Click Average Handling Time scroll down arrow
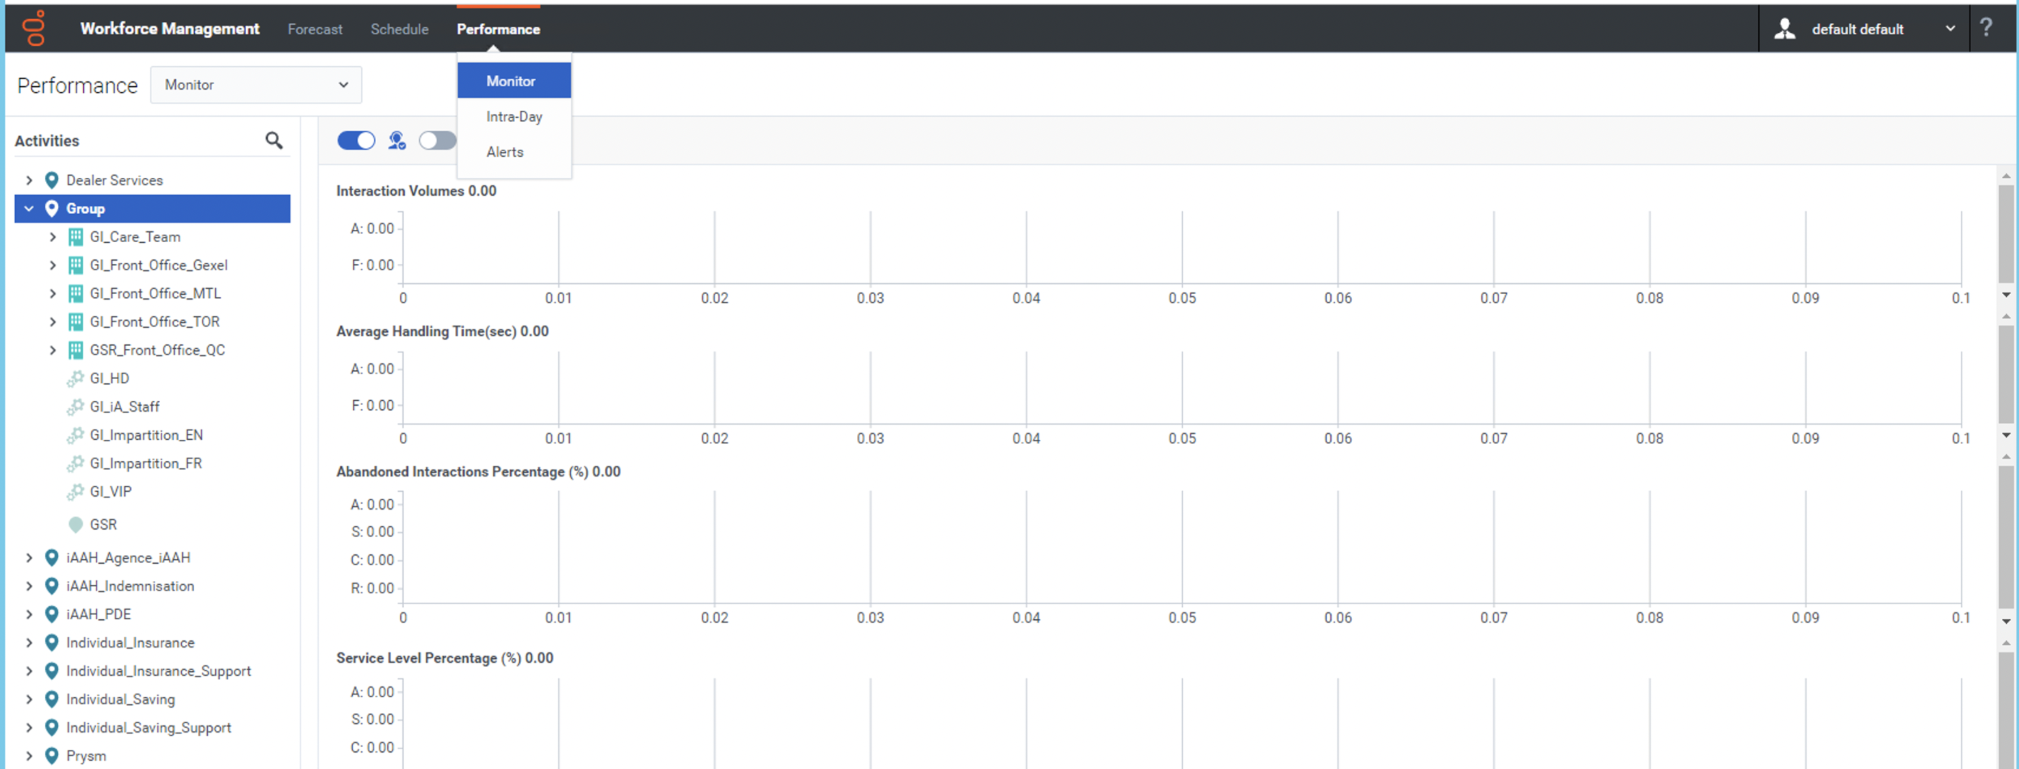This screenshot has width=2019, height=769. click(x=2006, y=435)
